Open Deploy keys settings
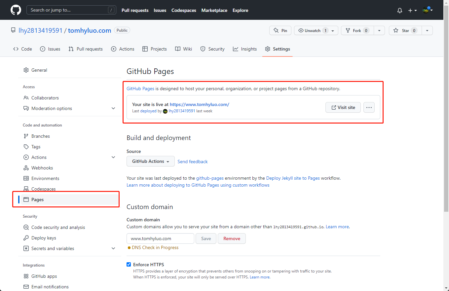The image size is (449, 291). pos(44,238)
